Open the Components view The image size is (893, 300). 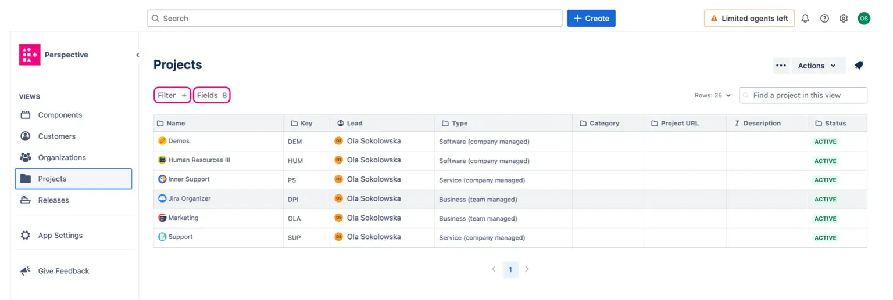[x=60, y=115]
